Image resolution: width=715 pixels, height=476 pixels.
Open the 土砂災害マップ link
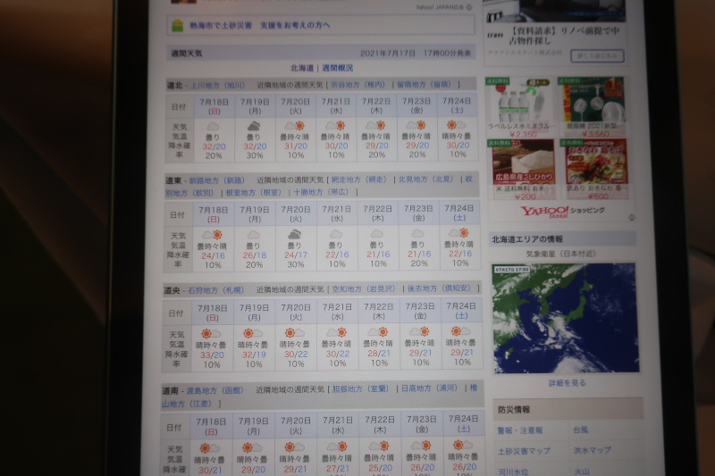pos(524,451)
